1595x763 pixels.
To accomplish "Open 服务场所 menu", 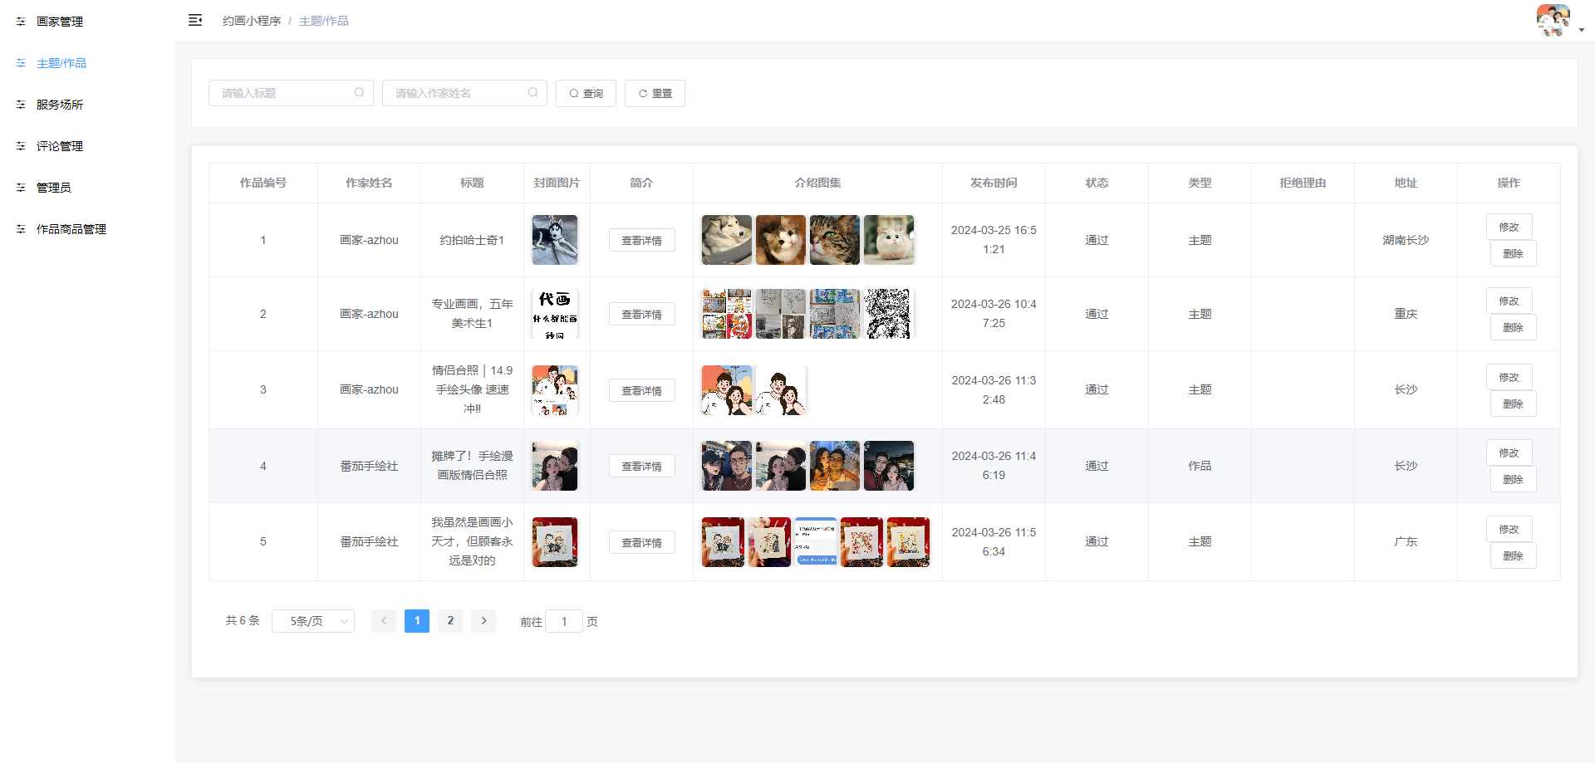I will click(87, 105).
